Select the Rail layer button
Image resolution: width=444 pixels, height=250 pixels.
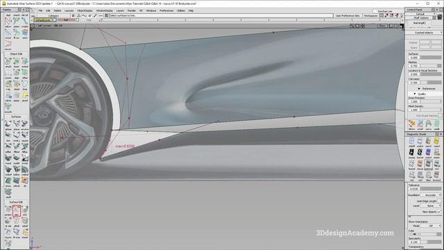click(67, 20)
